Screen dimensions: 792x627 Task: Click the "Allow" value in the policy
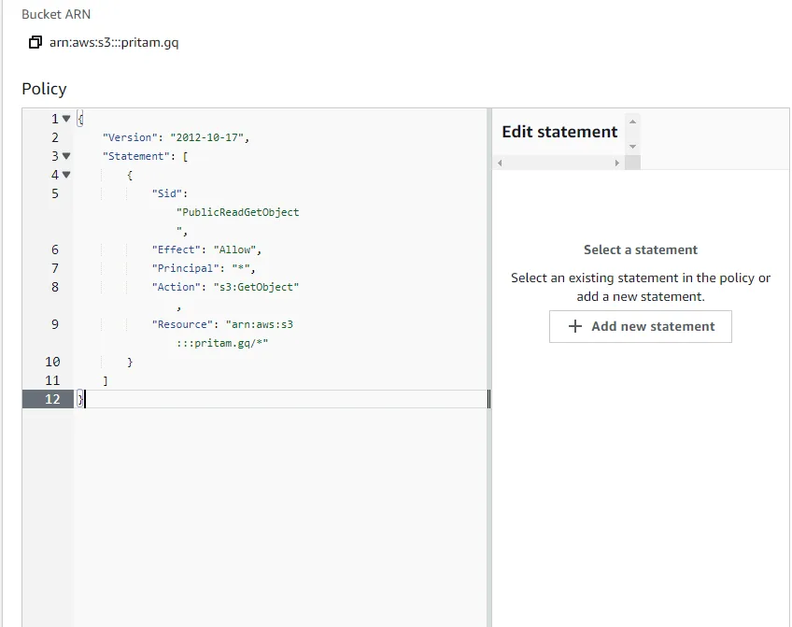(234, 249)
